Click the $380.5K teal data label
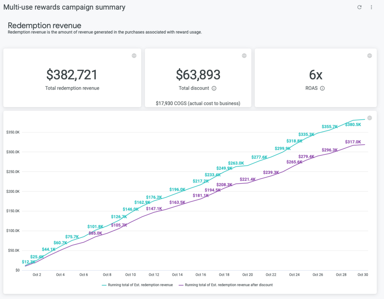 point(353,124)
